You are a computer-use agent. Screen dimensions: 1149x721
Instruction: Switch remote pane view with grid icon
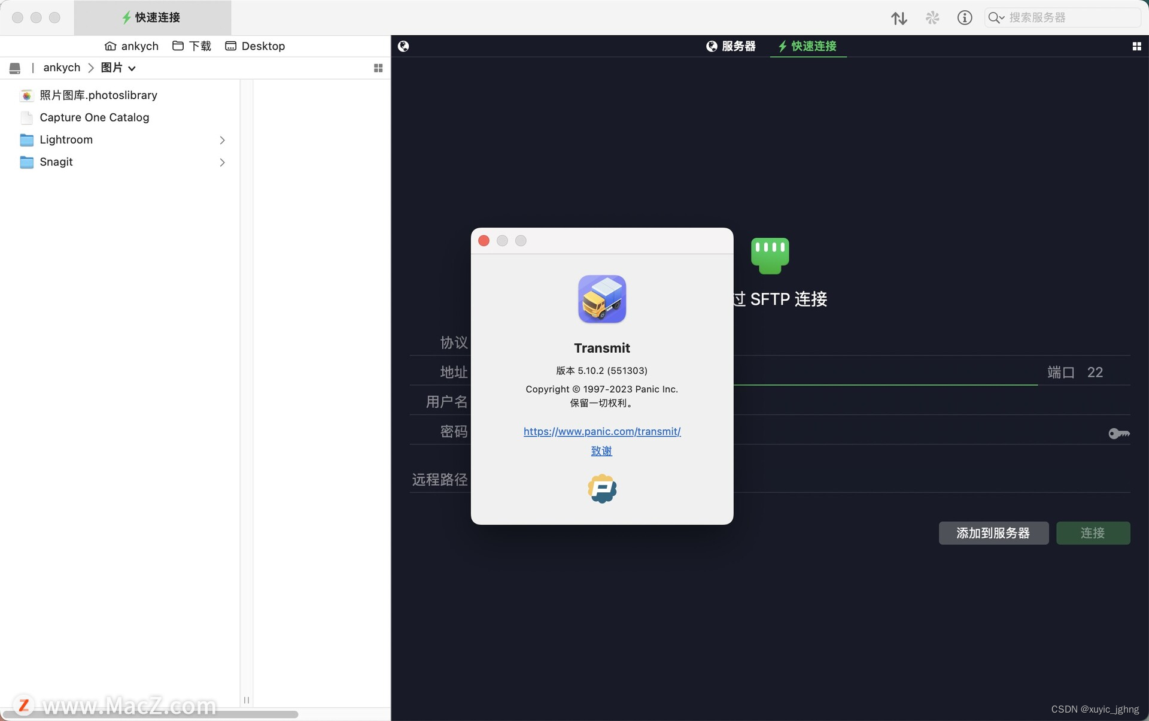[1136, 46]
